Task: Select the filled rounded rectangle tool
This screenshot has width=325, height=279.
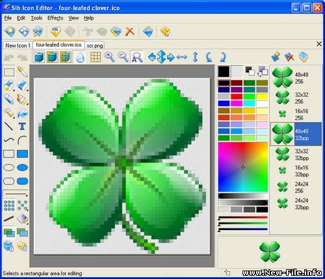Action: click(x=22, y=181)
